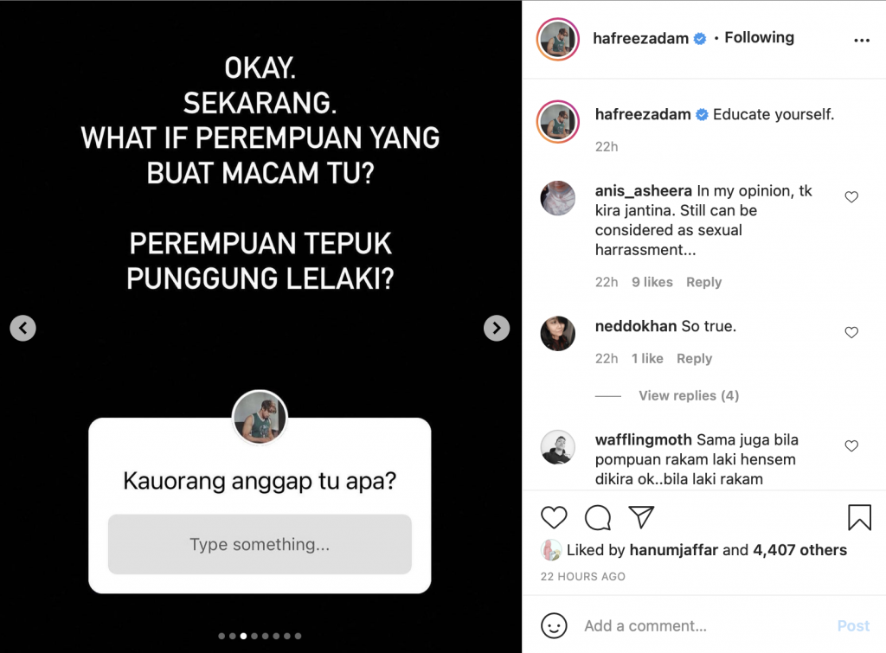Go to previous slide with left arrow
886x653 pixels.
coord(23,328)
